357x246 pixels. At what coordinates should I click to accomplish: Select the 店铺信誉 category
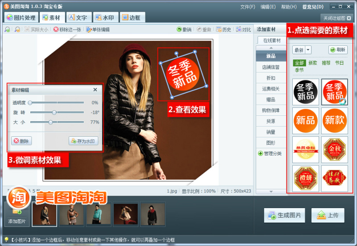coord(271,67)
